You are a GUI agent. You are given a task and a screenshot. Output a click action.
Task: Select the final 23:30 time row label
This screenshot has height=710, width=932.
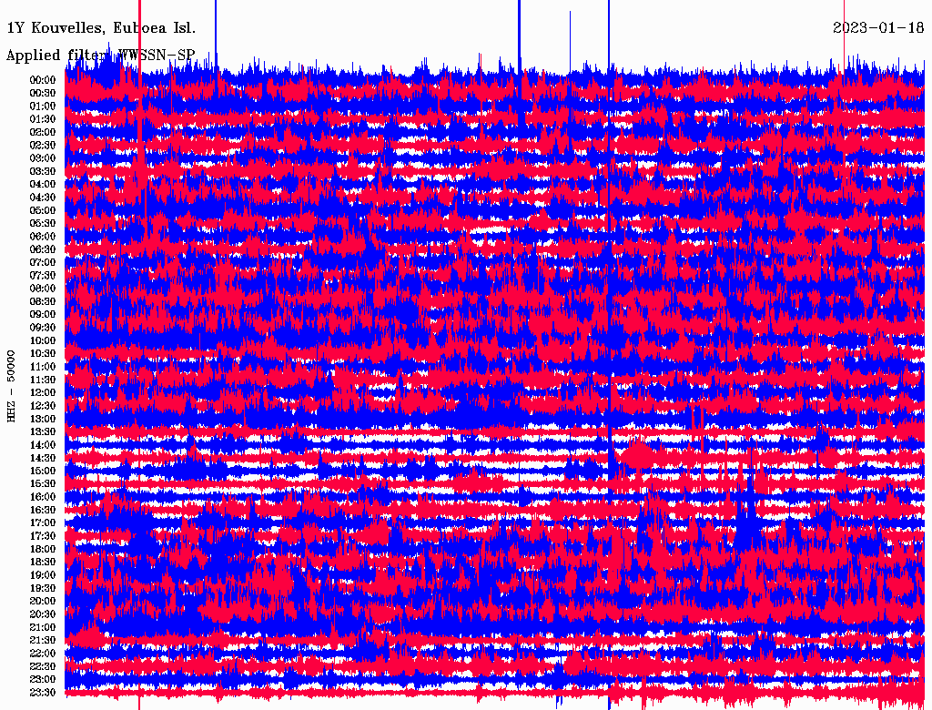(43, 693)
